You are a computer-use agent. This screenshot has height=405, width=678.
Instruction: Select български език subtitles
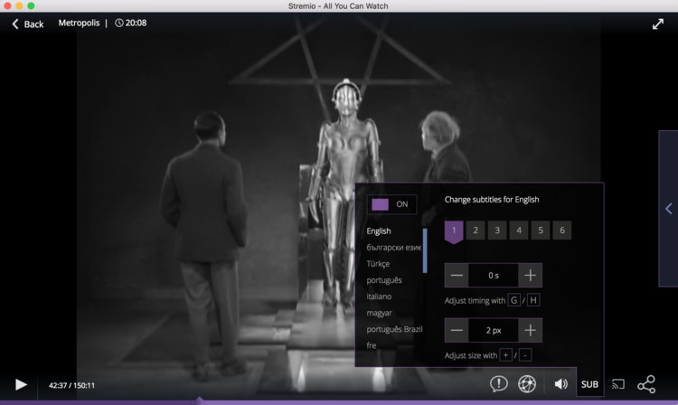pos(393,247)
